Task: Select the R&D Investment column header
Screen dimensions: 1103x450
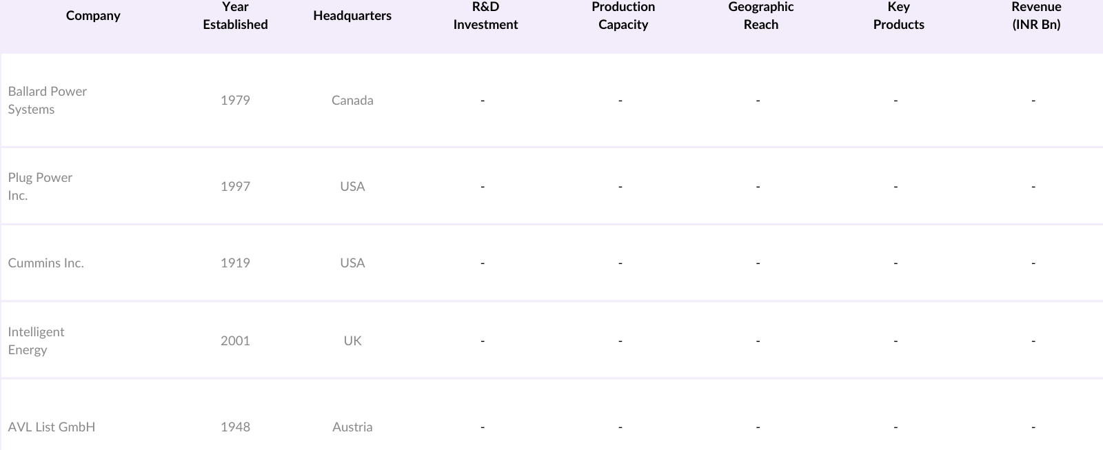Action: 485,16
